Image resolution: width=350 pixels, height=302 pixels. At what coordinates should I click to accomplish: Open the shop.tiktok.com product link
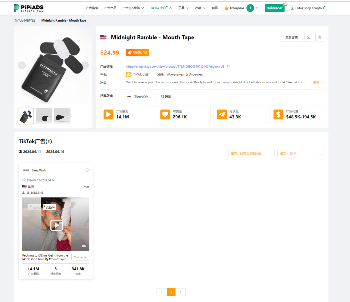point(175,66)
